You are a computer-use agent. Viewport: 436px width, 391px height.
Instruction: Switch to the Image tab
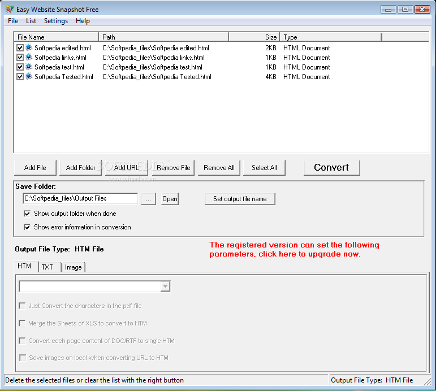73,267
